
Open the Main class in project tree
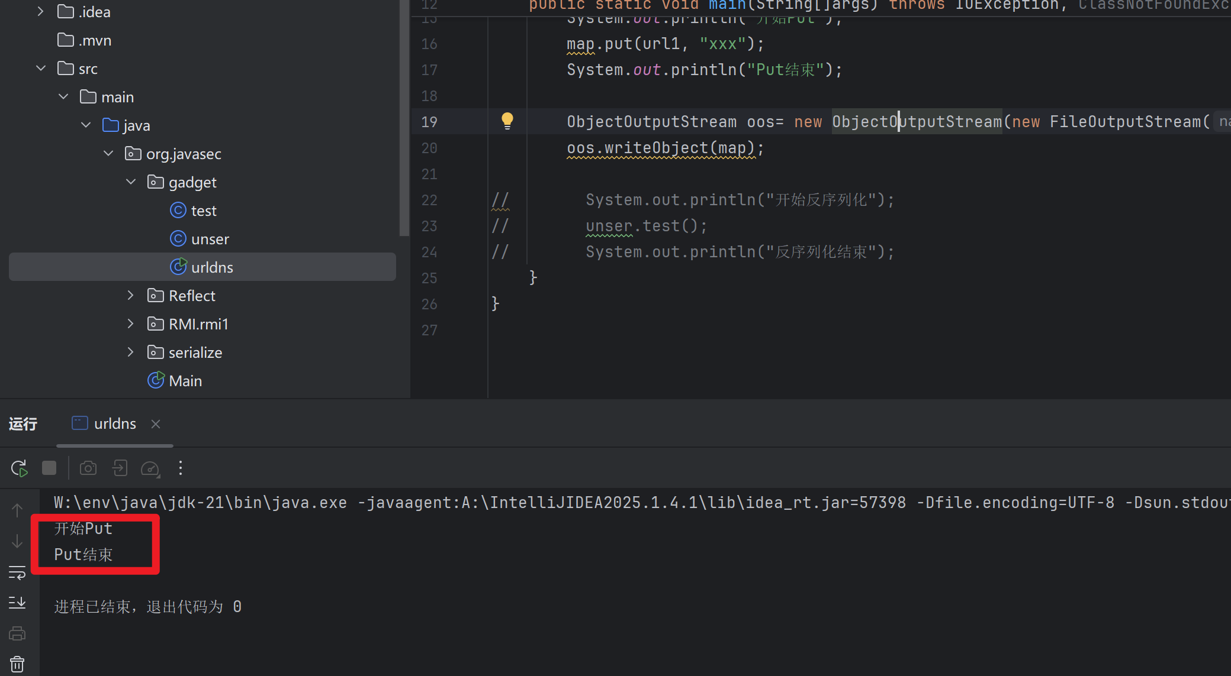[185, 381]
